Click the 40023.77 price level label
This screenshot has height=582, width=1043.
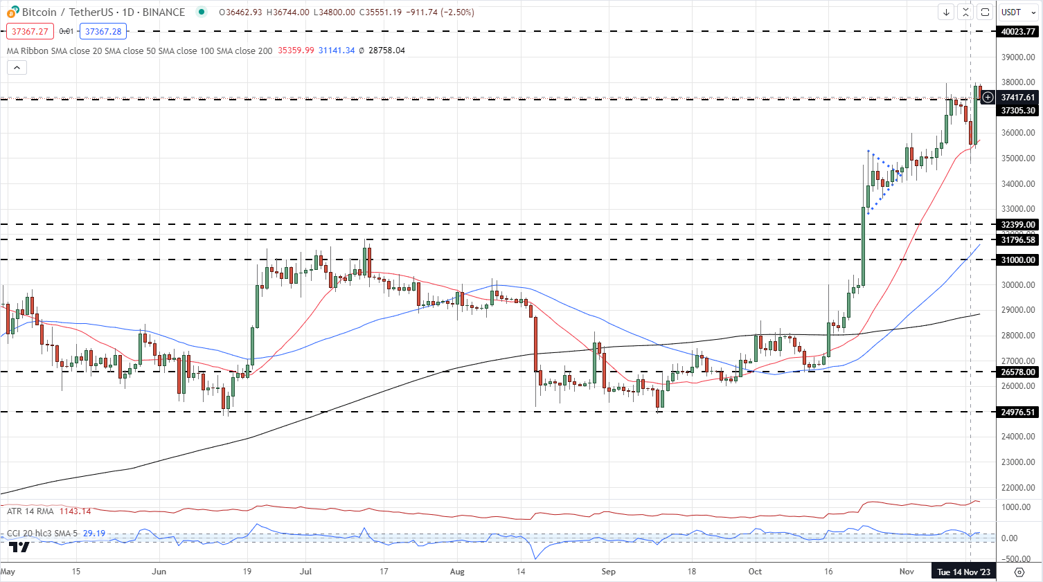tap(1018, 31)
